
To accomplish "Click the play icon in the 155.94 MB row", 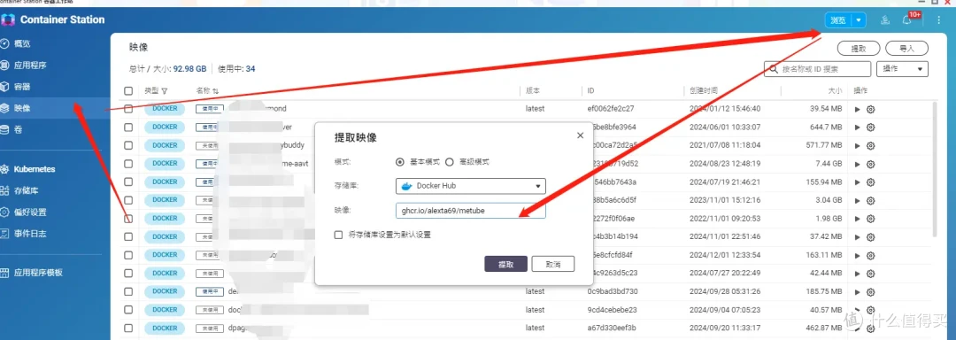I will (x=857, y=182).
